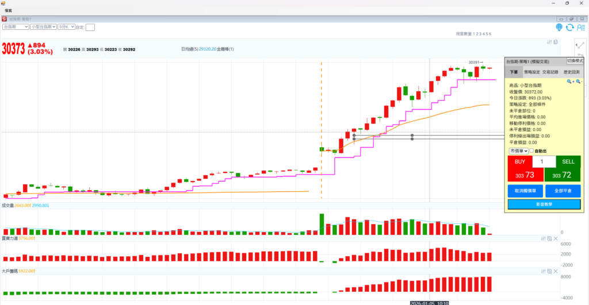The width and height of the screenshot is (589, 305).
Task: Expand the 小型台指期 product dropdown
Action: pyautogui.click(x=43, y=26)
